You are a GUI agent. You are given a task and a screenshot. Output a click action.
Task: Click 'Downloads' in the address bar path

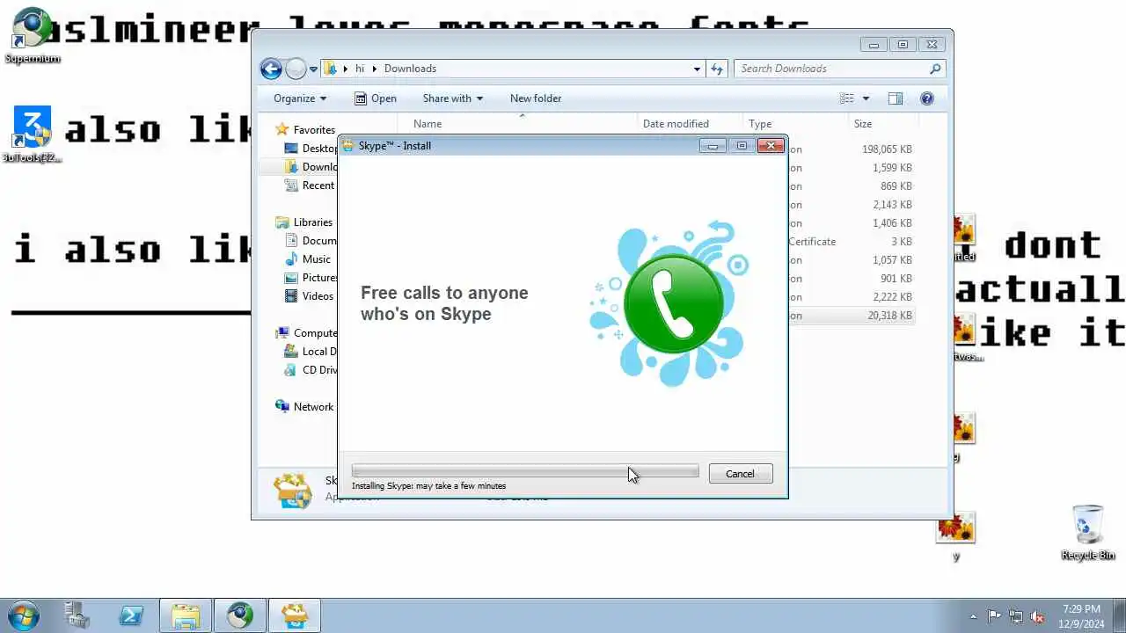(x=410, y=69)
